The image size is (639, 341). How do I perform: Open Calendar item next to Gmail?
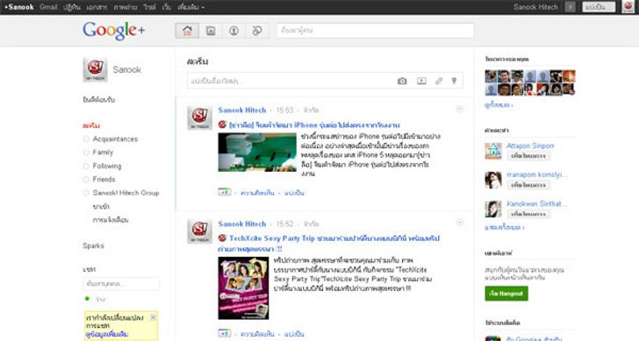point(72,7)
